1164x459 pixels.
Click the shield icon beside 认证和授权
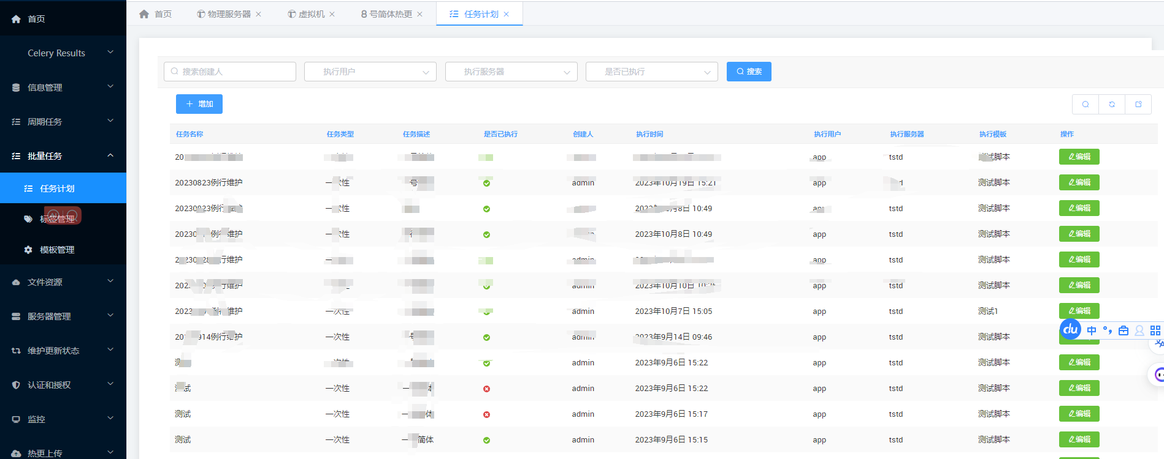(16, 385)
